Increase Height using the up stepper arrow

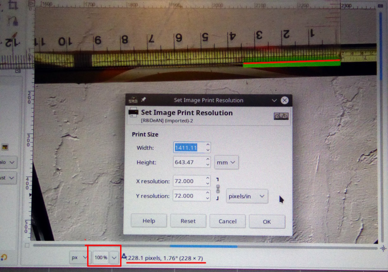coord(208,159)
